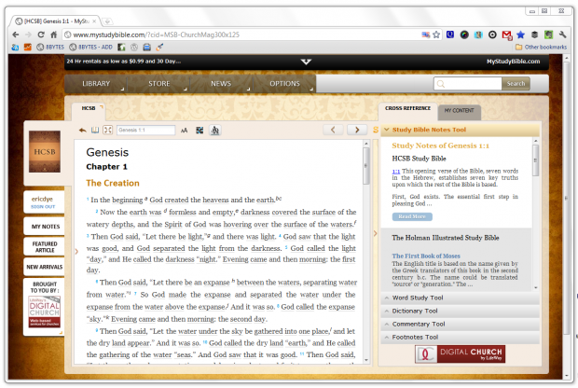Expand the Commentary Tool section
The image size is (578, 388).
click(460, 325)
